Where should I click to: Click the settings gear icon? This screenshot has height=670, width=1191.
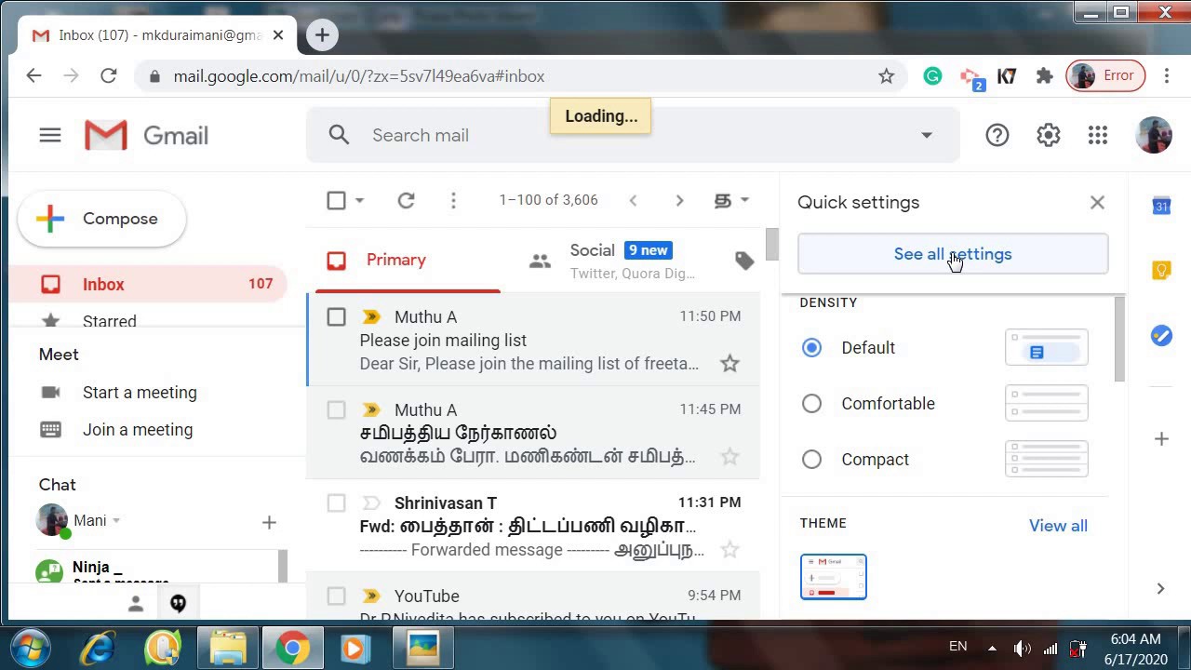[1049, 136]
